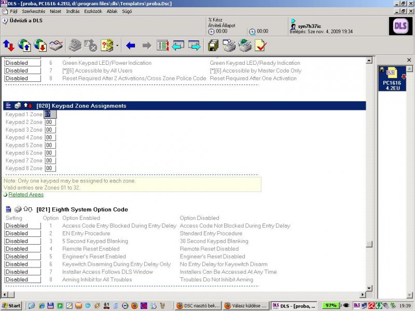Click the DLS logo in the top-right

(400, 26)
